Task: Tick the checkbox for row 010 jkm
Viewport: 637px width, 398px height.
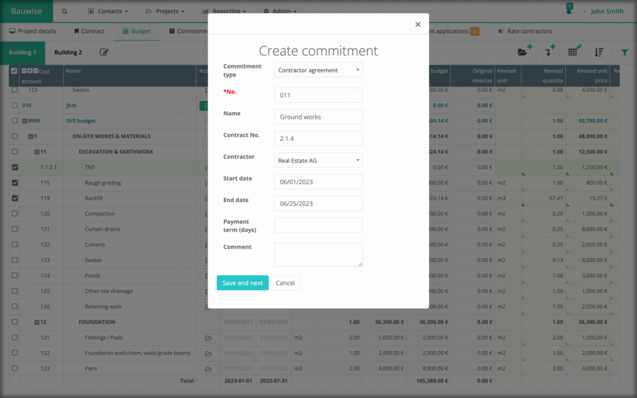Action: [15, 105]
